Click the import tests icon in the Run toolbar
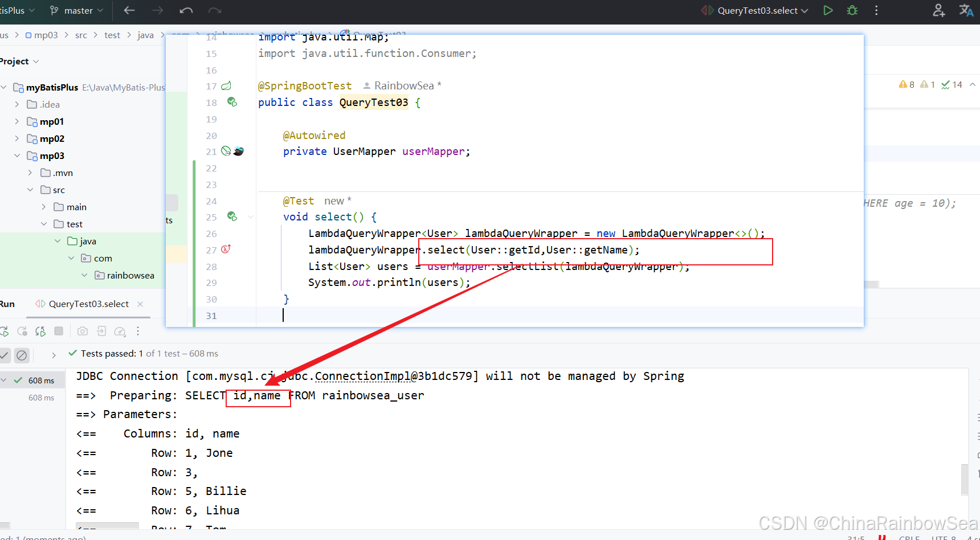This screenshot has width=980, height=540. (101, 331)
